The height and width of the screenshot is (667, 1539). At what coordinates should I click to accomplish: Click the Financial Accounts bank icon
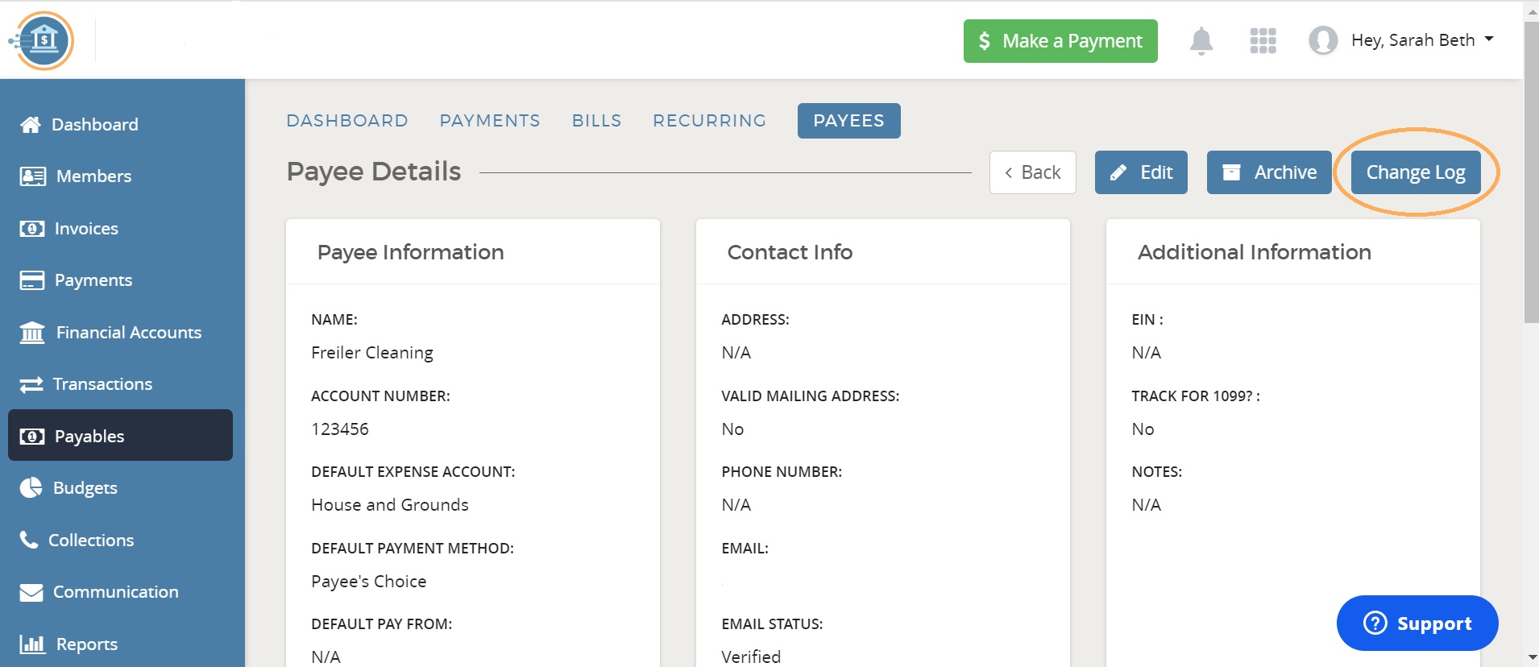coord(32,332)
